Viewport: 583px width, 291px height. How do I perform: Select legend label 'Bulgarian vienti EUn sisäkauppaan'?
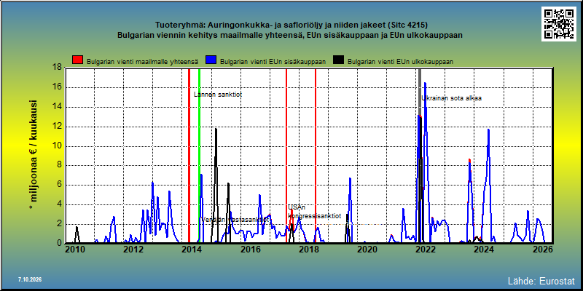click(273, 62)
